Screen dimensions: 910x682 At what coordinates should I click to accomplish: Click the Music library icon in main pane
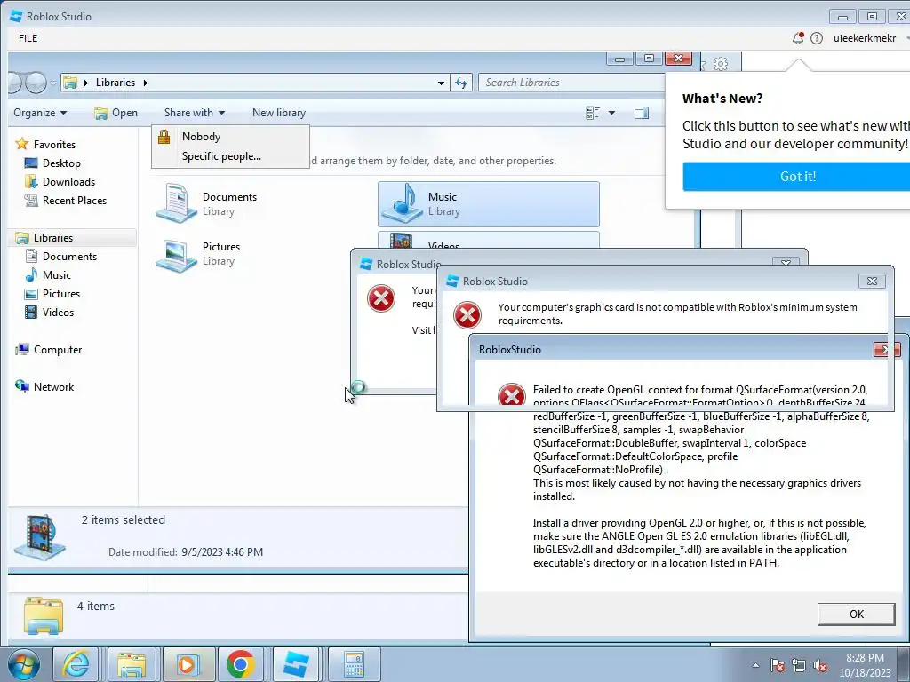pos(403,203)
